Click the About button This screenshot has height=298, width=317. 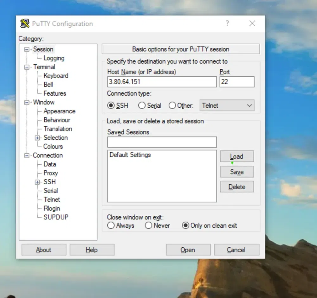click(x=44, y=250)
